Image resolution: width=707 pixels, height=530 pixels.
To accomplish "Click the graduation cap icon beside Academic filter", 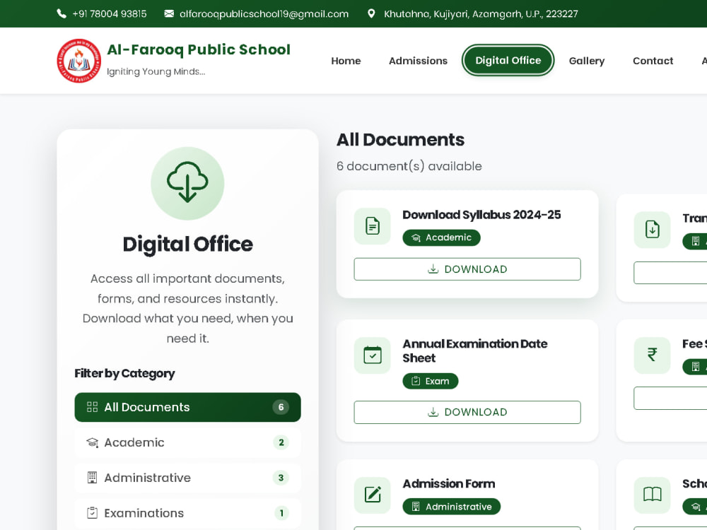I will pyautogui.click(x=92, y=442).
